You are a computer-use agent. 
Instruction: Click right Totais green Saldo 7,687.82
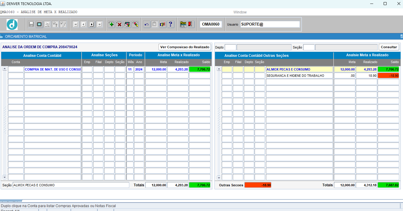[388, 185]
